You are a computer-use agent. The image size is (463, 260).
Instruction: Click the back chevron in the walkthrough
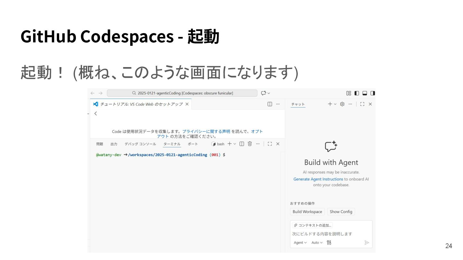coord(95,113)
